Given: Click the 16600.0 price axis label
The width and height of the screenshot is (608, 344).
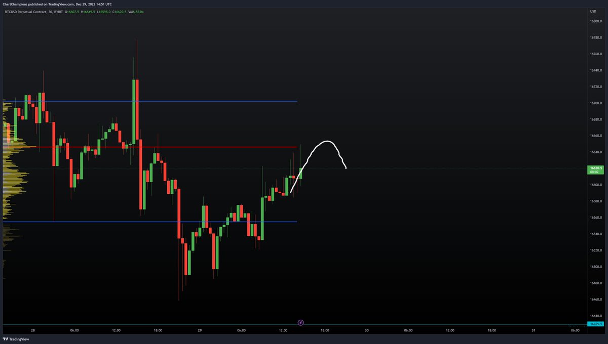Looking at the screenshot, I should pos(595,185).
